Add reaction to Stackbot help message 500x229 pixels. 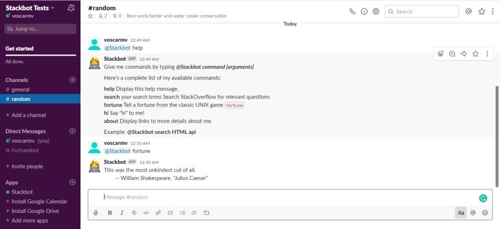coord(441,54)
